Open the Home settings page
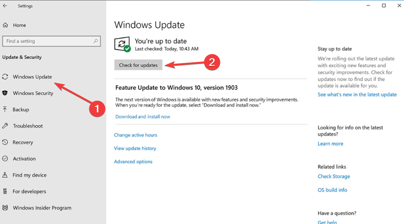404x224 pixels. (19, 25)
